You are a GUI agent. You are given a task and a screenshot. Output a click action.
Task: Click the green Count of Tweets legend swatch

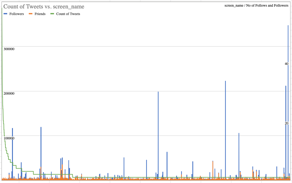click(x=52, y=14)
